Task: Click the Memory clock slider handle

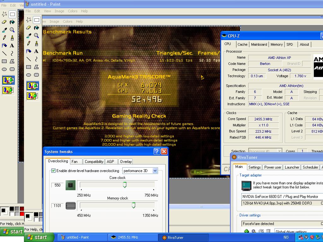Action: point(133,205)
